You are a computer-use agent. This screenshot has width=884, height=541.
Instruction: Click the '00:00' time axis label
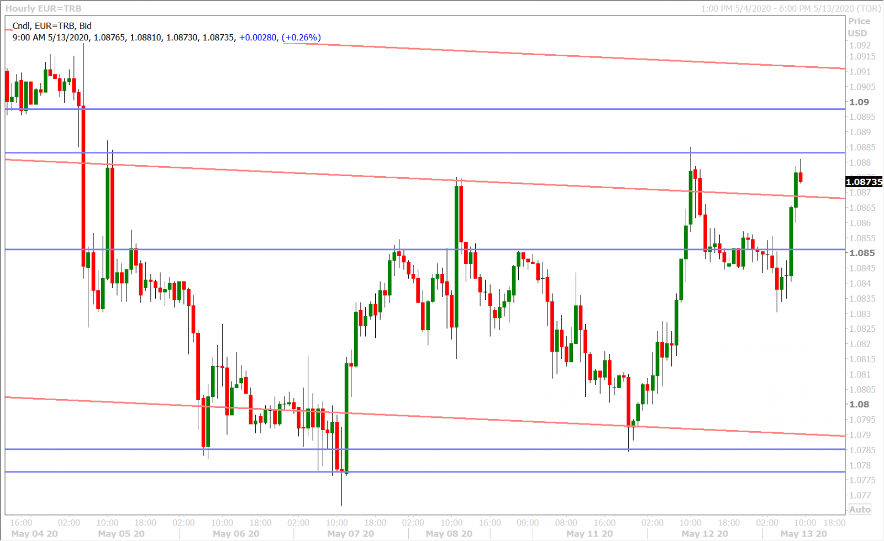[x=528, y=523]
